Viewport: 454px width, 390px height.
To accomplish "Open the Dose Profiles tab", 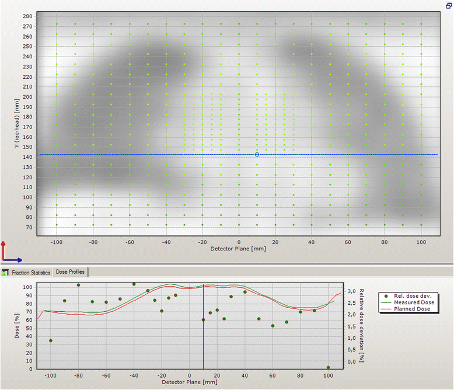I will 70,273.
